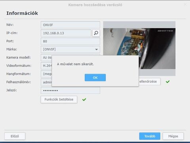Click OK in the error dialog

pyautogui.click(x=95, y=77)
